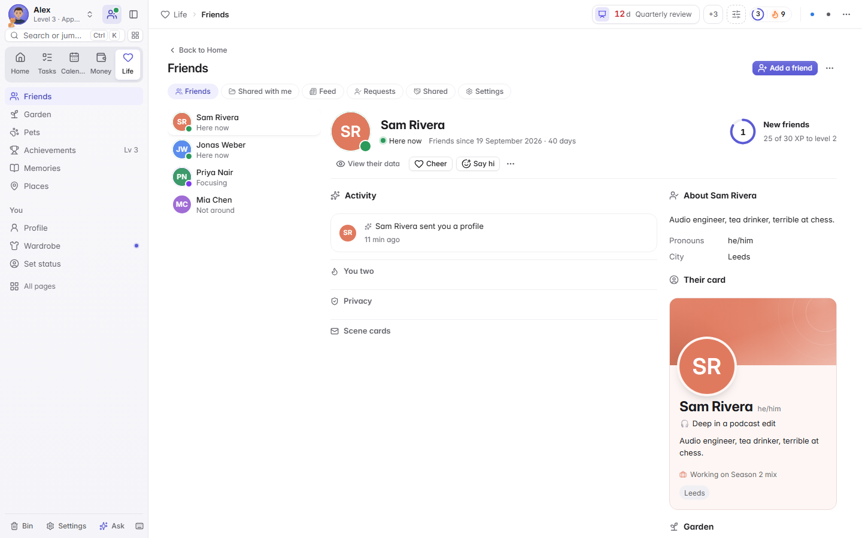Select the Life heart section
This screenshot has height=538, width=862.
(128, 64)
